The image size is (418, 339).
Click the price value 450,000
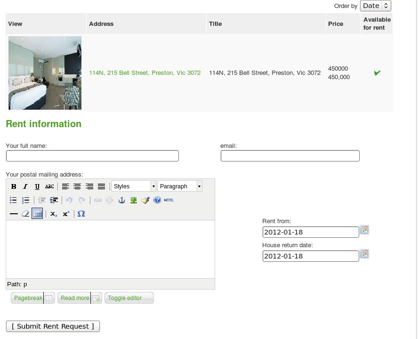[339, 77]
